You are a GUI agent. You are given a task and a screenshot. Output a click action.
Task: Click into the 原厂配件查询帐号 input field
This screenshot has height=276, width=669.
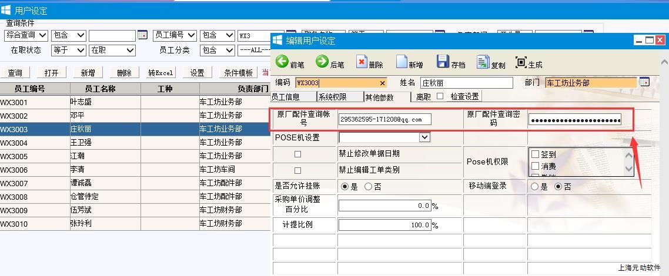click(x=384, y=120)
